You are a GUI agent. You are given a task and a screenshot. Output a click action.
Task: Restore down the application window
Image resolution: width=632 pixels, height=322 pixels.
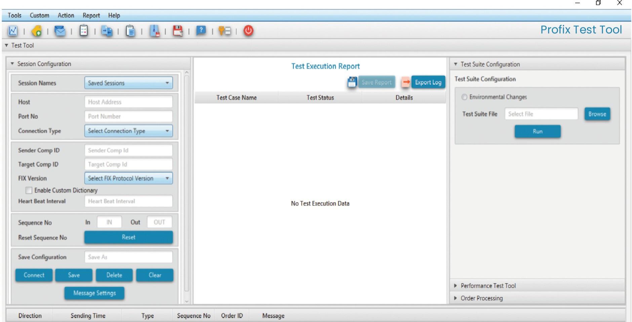598,3
